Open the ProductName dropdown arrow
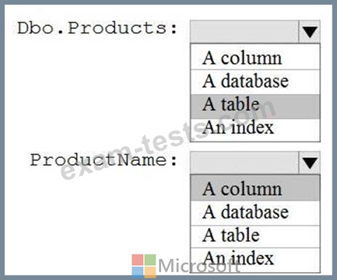This screenshot has width=337, height=280. click(310, 163)
